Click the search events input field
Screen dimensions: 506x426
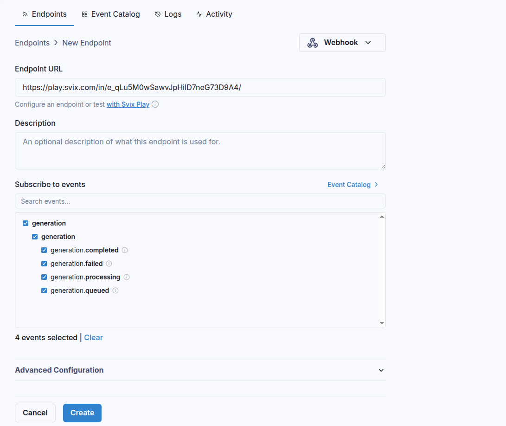coord(200,201)
